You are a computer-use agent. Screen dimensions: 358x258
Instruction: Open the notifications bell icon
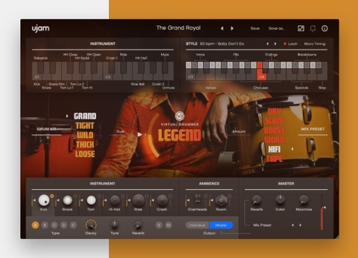click(313, 29)
